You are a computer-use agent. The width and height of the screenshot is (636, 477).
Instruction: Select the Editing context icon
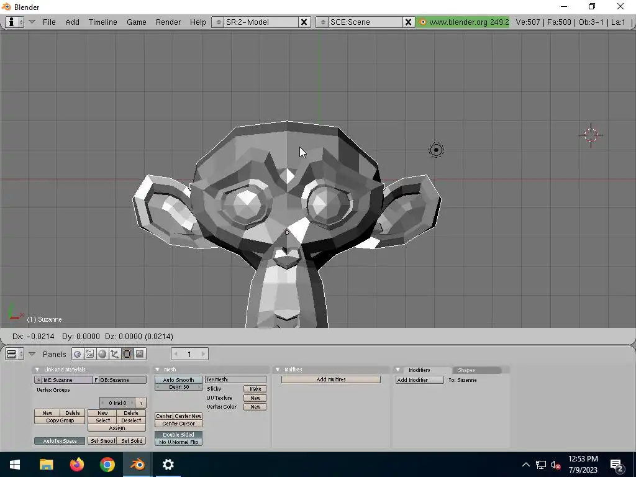[127, 354]
